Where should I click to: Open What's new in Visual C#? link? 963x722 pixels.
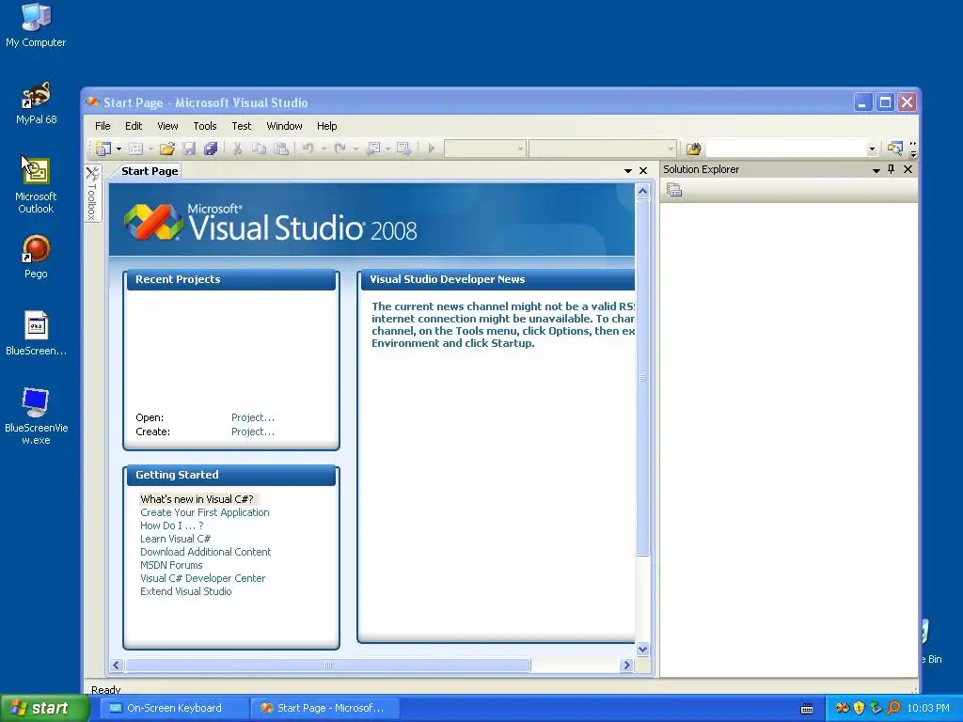pos(197,499)
